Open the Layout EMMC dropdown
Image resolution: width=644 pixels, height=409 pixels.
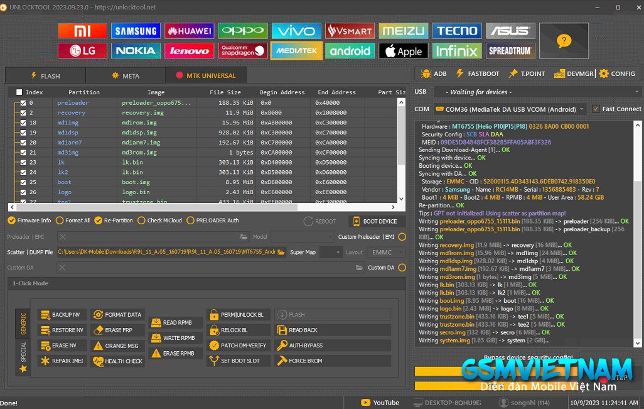386,253
